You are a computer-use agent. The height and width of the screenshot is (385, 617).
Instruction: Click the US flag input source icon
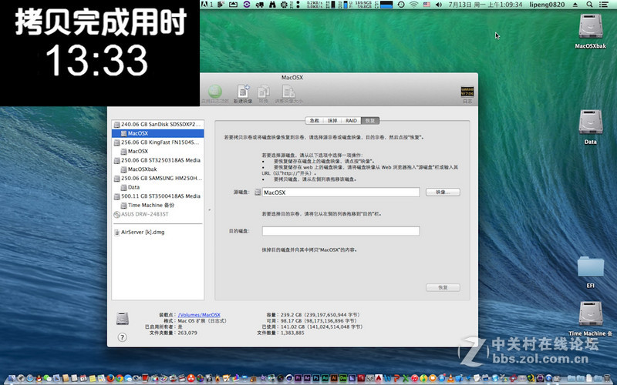click(x=427, y=5)
